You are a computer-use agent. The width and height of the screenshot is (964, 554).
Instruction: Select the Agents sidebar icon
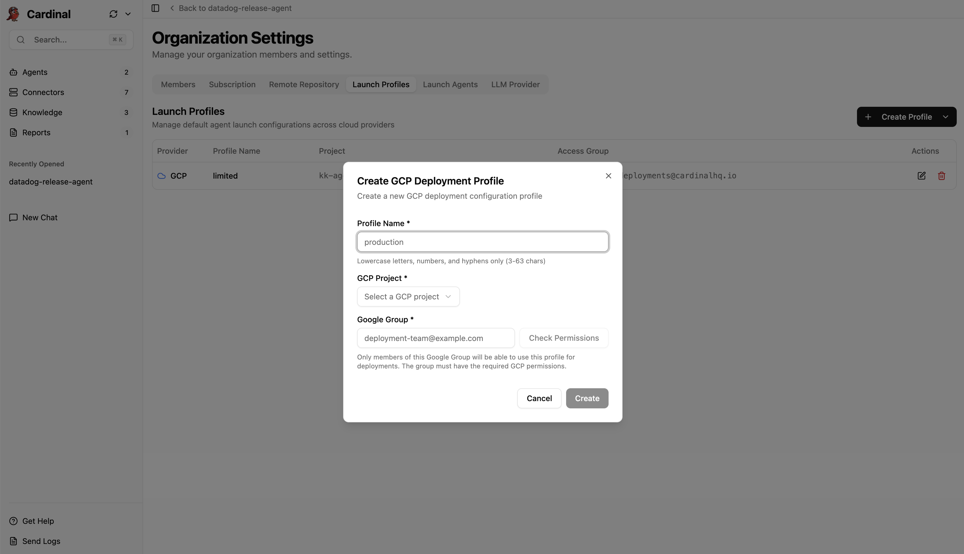[x=13, y=72]
